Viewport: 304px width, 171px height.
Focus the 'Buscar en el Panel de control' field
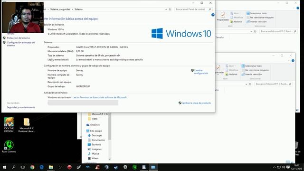pyautogui.click(x=193, y=9)
